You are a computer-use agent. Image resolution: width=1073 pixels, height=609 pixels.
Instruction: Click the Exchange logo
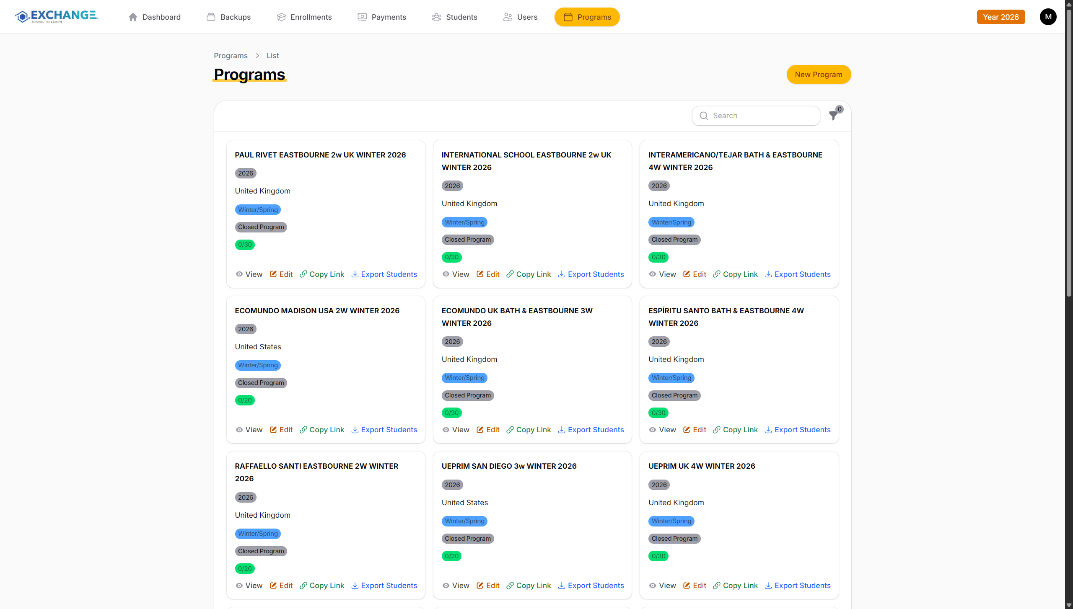[56, 17]
